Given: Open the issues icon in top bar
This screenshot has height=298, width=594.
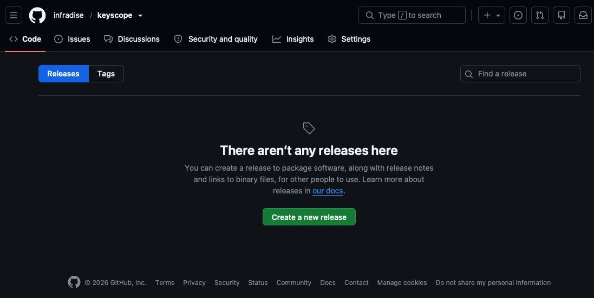Looking at the screenshot, I should point(518,15).
